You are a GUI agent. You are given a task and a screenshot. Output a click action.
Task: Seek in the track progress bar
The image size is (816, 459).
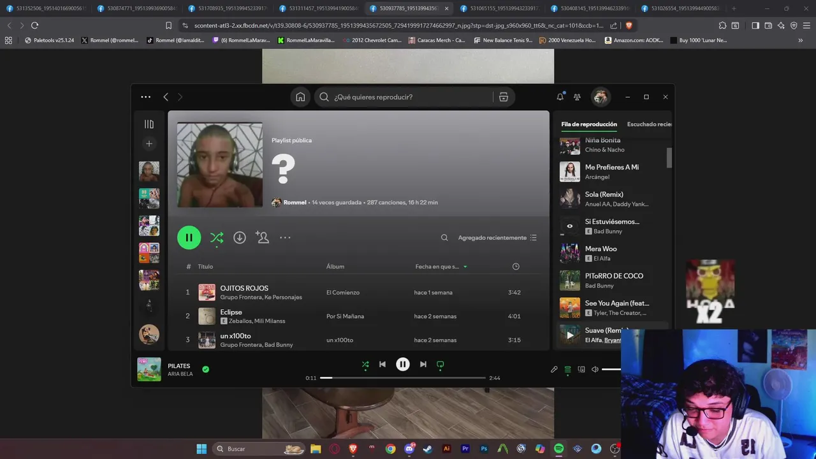tap(402, 378)
